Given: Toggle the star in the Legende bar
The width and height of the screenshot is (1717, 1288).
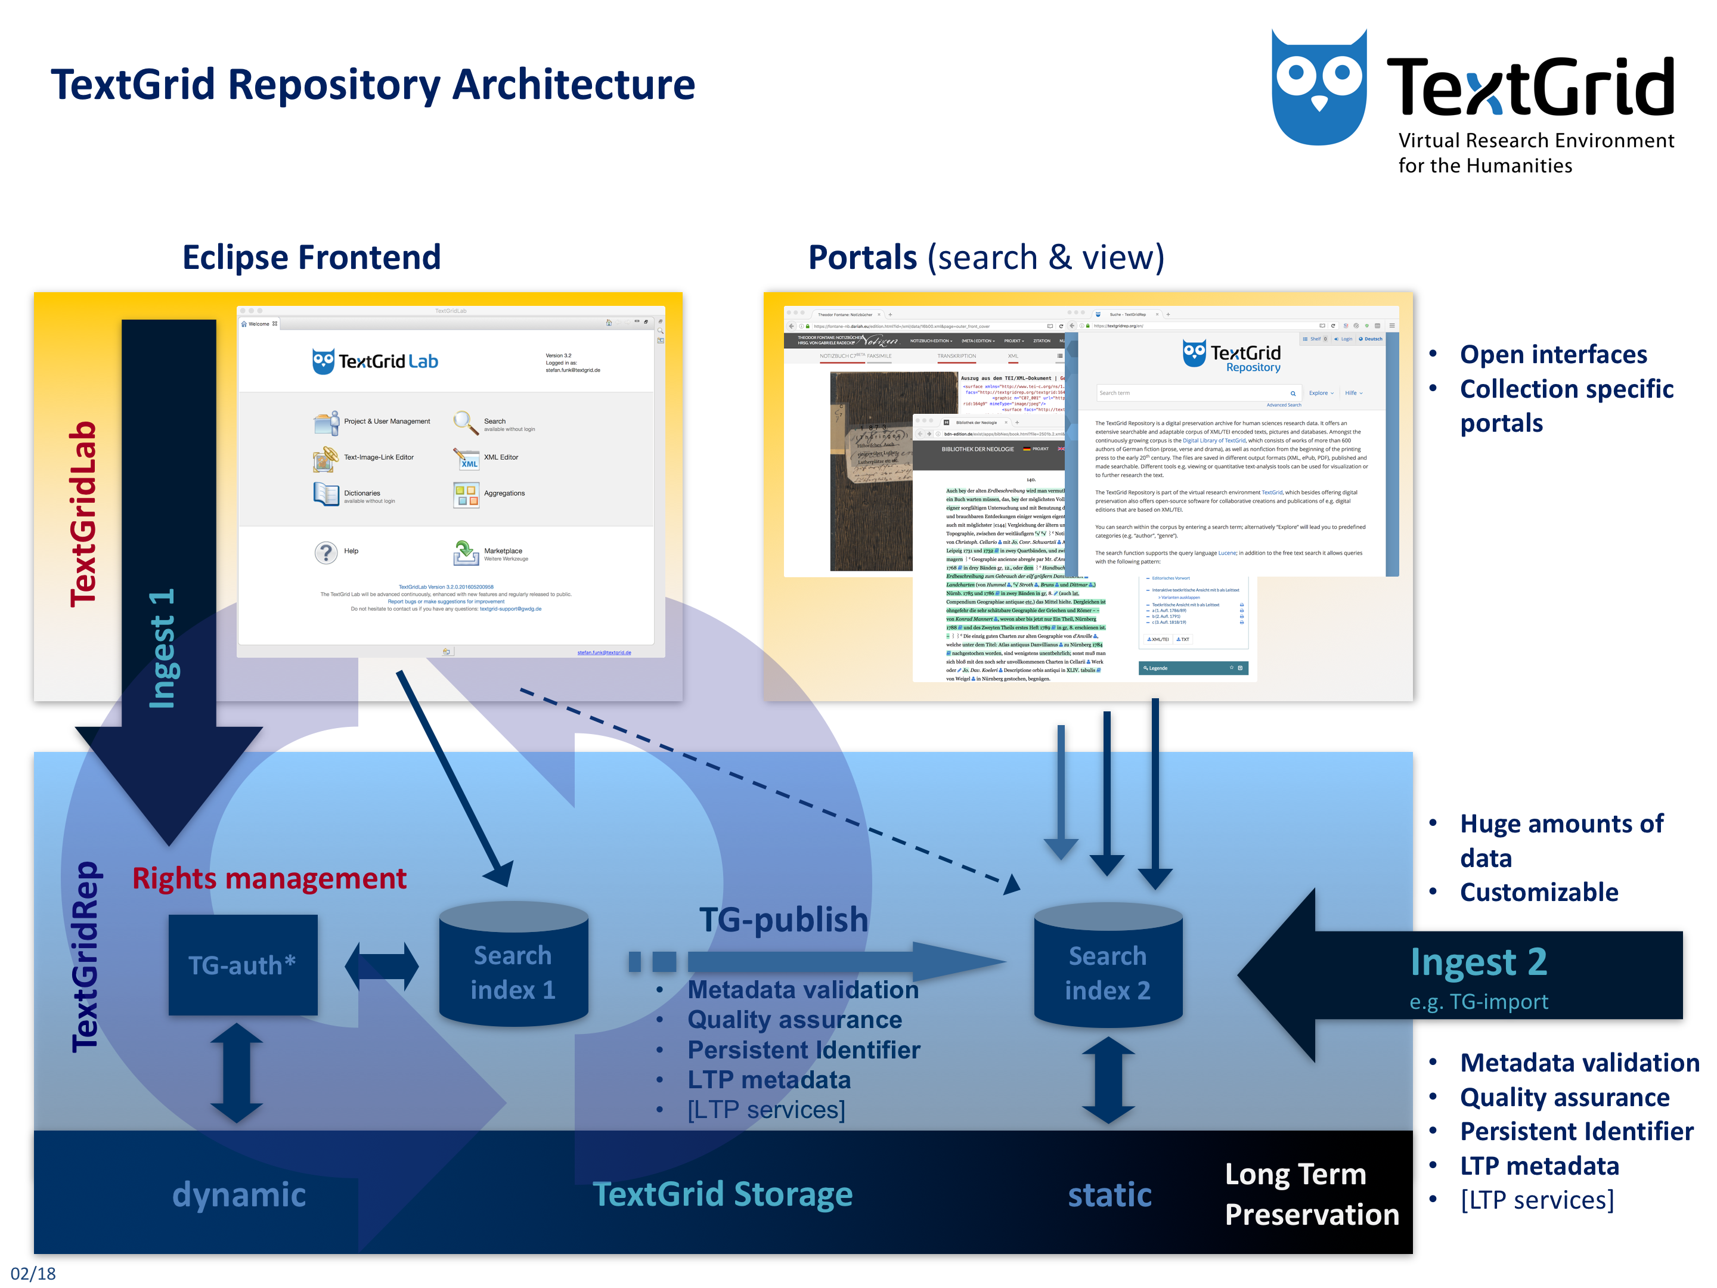Looking at the screenshot, I should pyautogui.click(x=1232, y=668).
